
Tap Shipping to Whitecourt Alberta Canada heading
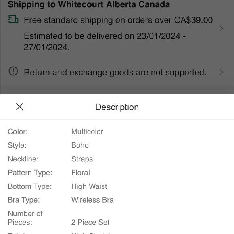click(x=89, y=4)
